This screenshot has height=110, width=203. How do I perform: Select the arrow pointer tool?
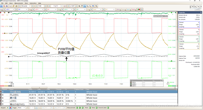pos(79,6)
